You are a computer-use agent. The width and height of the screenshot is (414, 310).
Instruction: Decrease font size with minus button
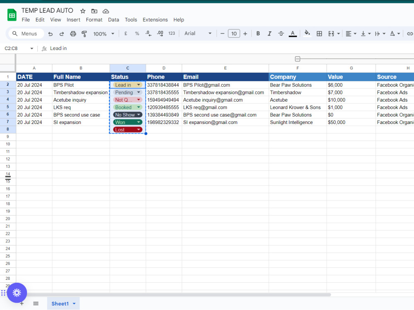[x=222, y=33]
